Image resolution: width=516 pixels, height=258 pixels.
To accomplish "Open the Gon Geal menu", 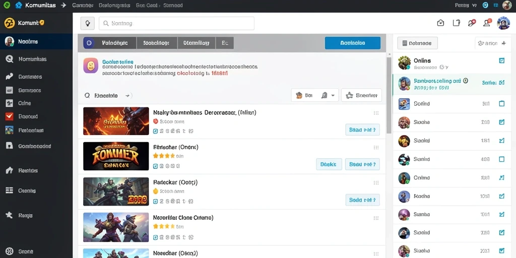I will coord(148,5).
